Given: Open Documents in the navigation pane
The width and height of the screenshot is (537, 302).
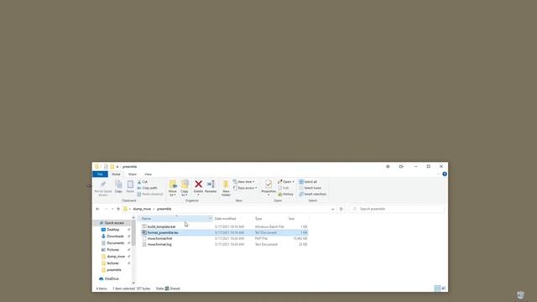Looking at the screenshot, I should pos(116,243).
